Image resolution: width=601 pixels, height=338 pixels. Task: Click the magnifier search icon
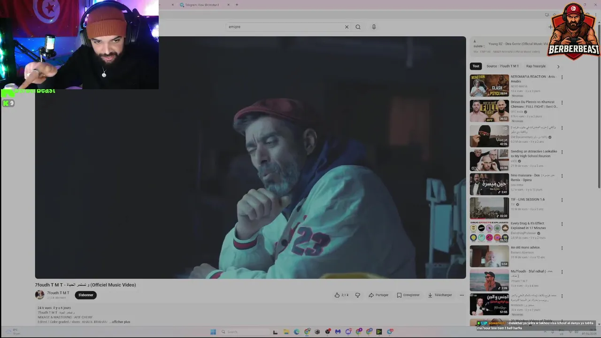(x=358, y=27)
